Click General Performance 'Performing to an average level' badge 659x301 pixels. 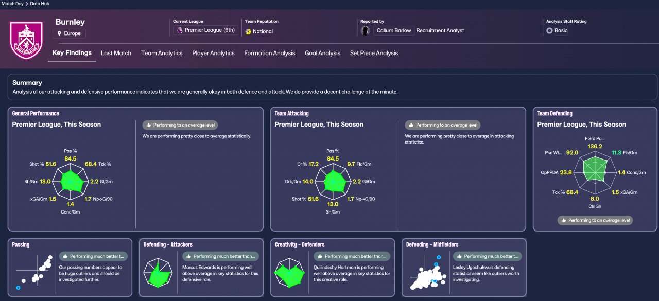coord(180,125)
